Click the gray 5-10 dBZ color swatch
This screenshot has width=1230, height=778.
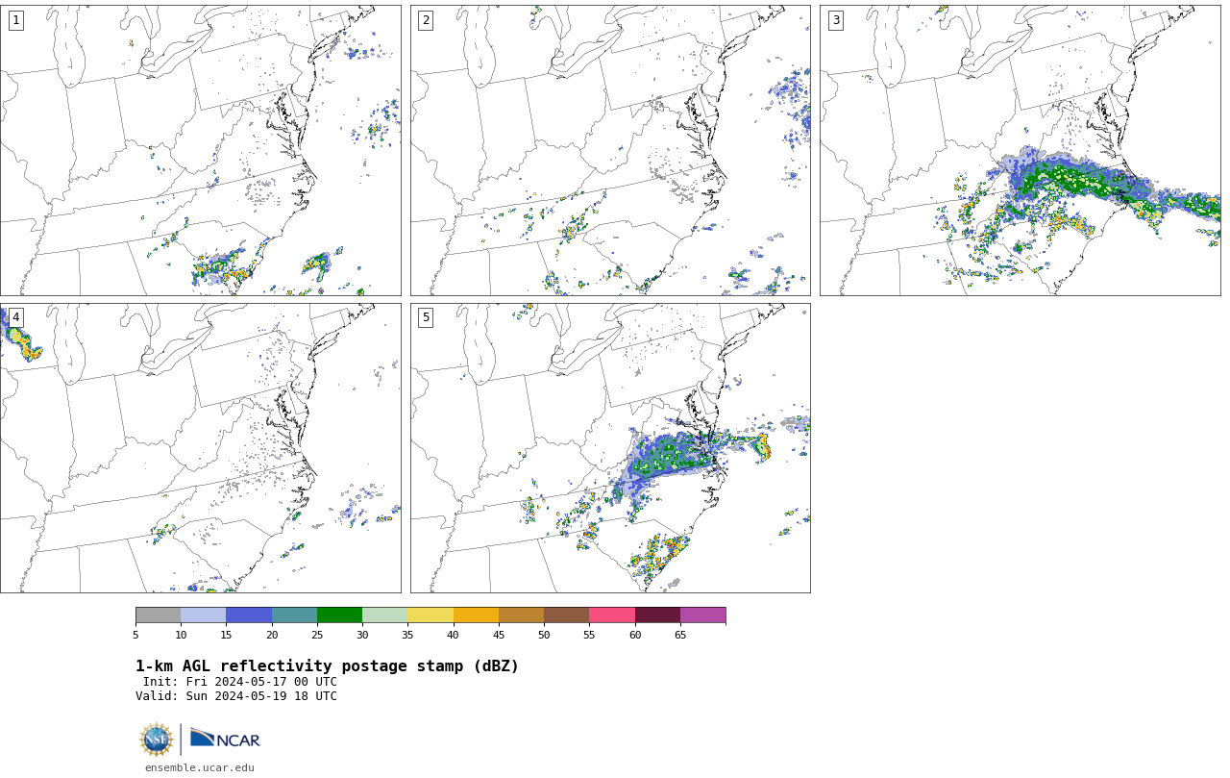click(159, 615)
